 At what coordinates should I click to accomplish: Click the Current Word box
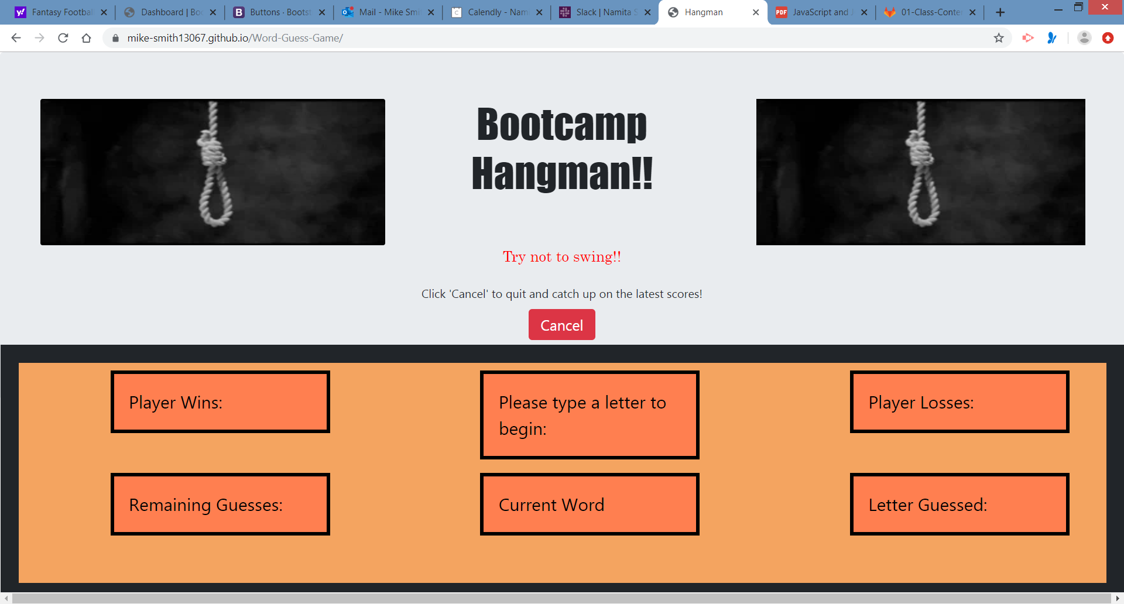tap(590, 505)
